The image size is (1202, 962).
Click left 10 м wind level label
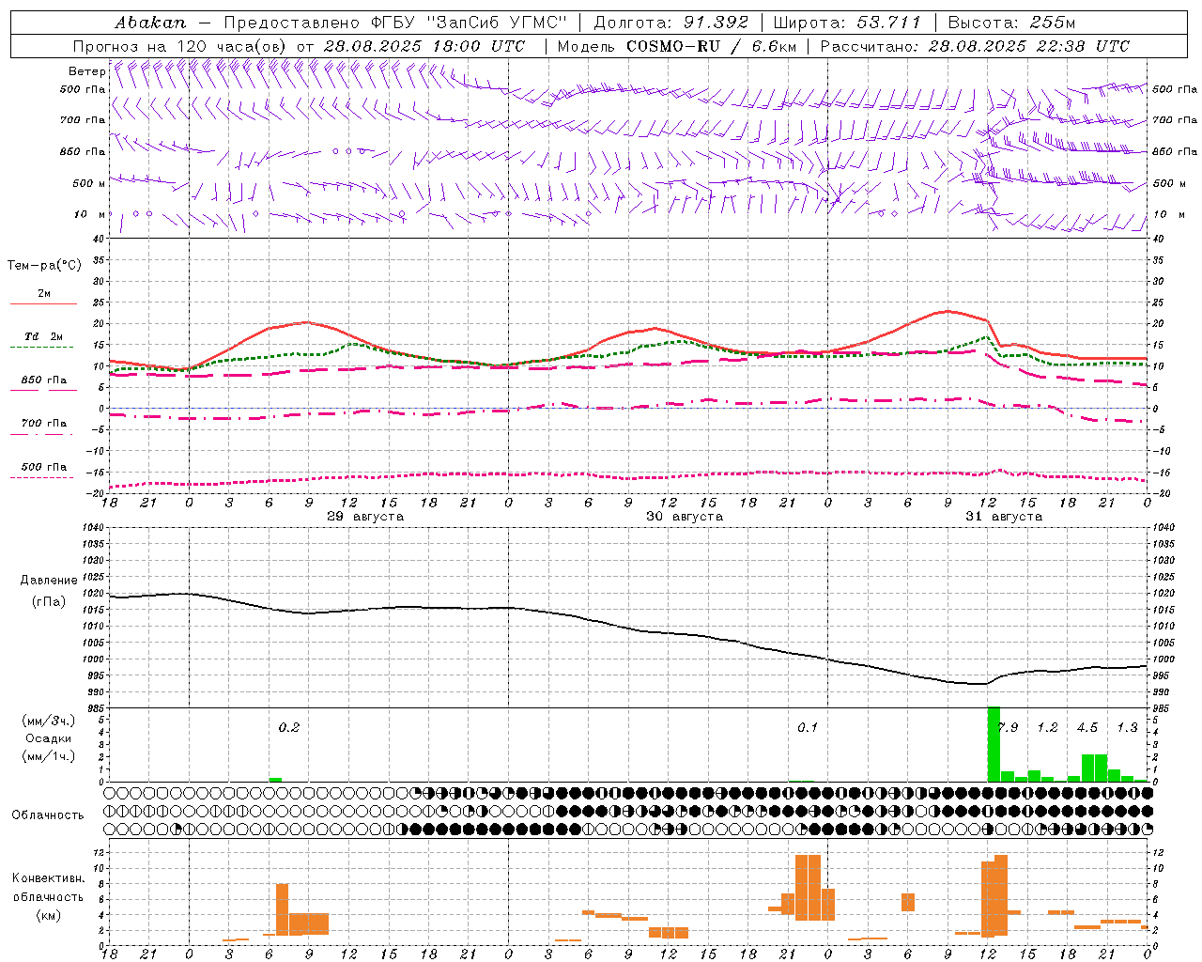tap(89, 214)
